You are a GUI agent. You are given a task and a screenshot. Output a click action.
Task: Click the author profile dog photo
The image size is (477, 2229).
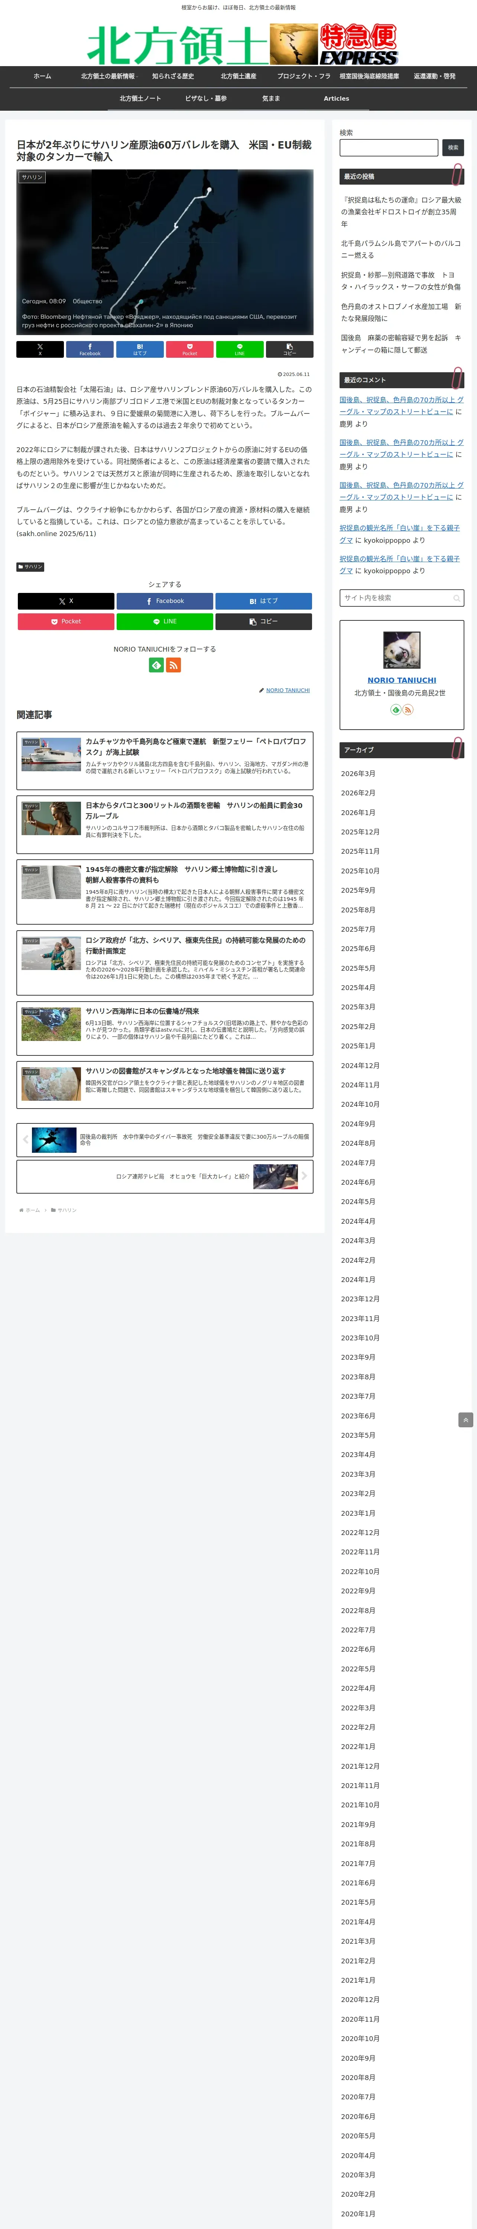click(402, 650)
